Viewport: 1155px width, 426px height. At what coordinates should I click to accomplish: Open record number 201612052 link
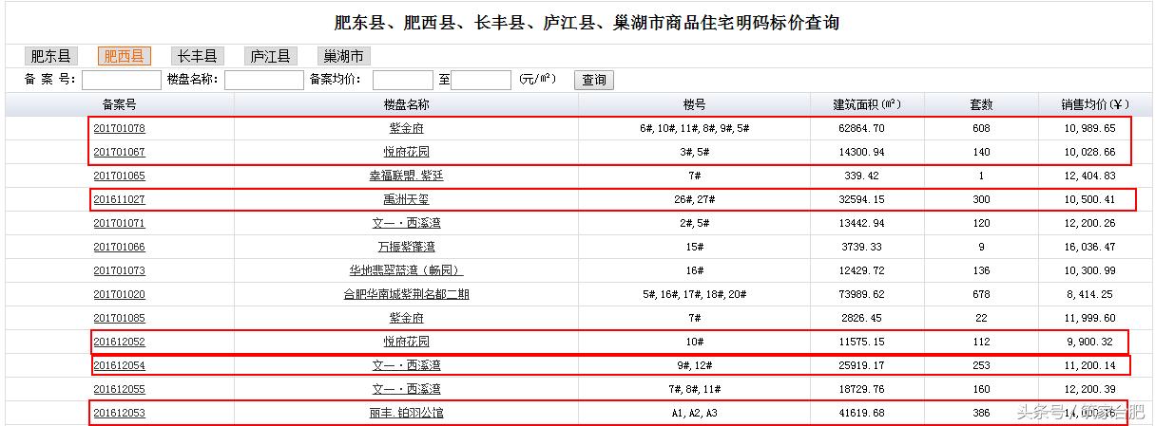coord(119,342)
